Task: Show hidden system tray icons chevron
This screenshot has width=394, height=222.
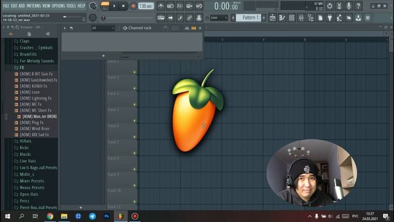Action: click(x=310, y=216)
